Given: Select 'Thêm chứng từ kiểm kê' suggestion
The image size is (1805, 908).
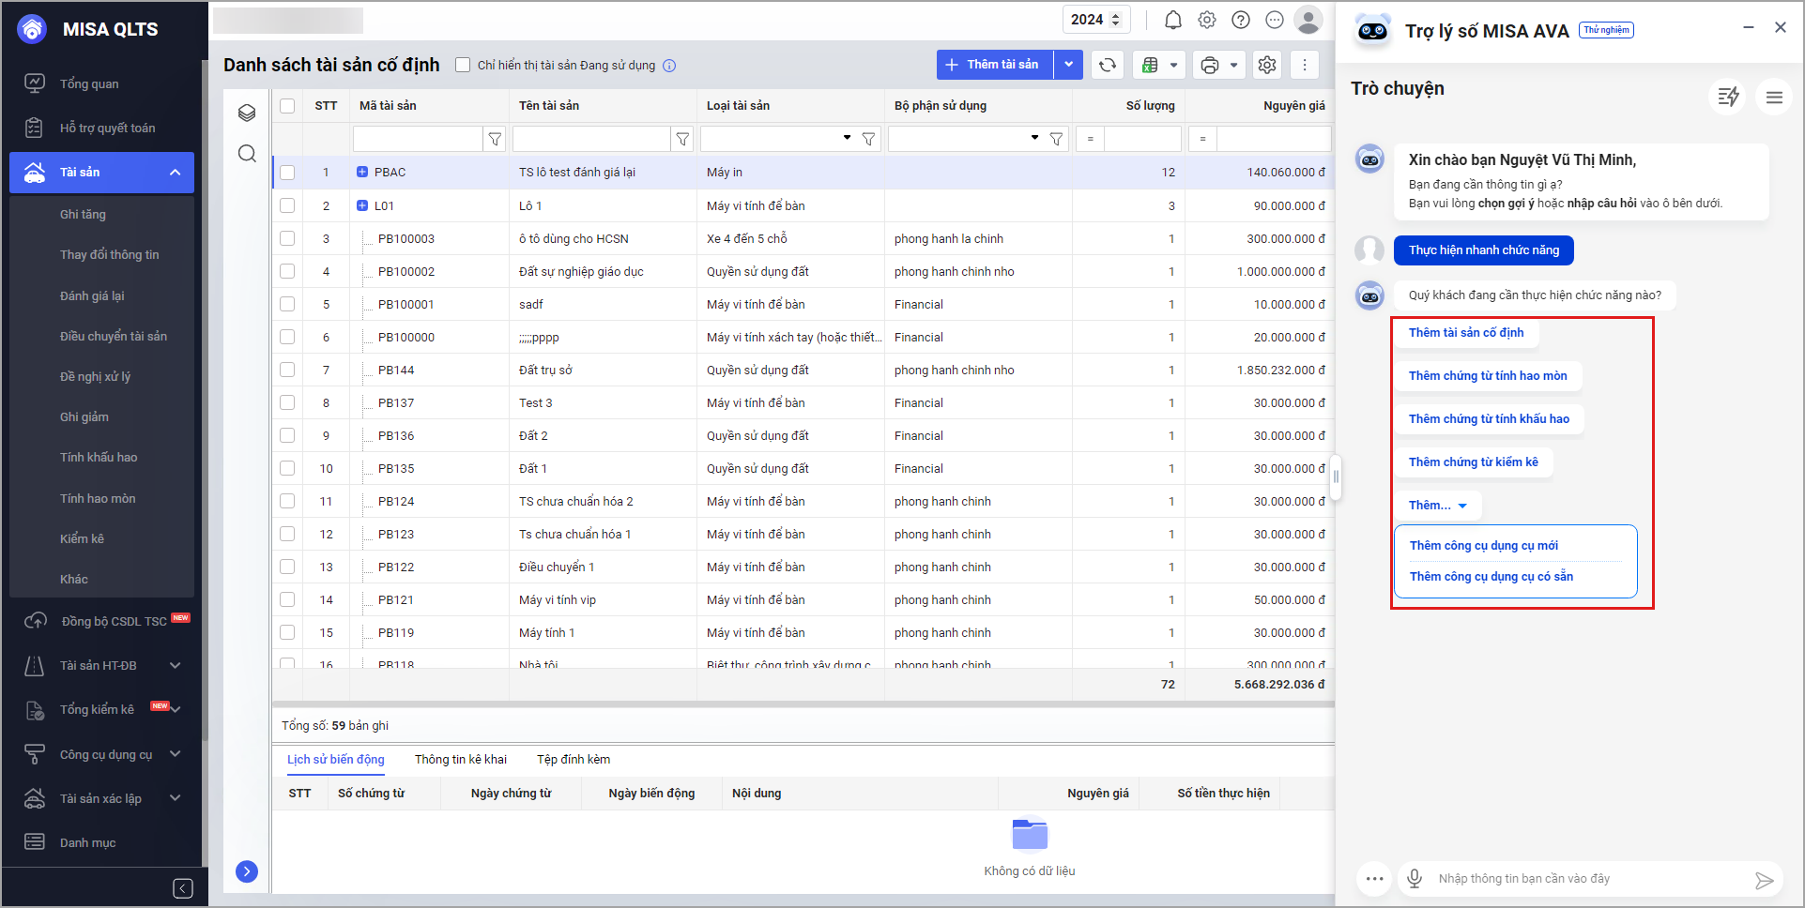Looking at the screenshot, I should (x=1473, y=462).
